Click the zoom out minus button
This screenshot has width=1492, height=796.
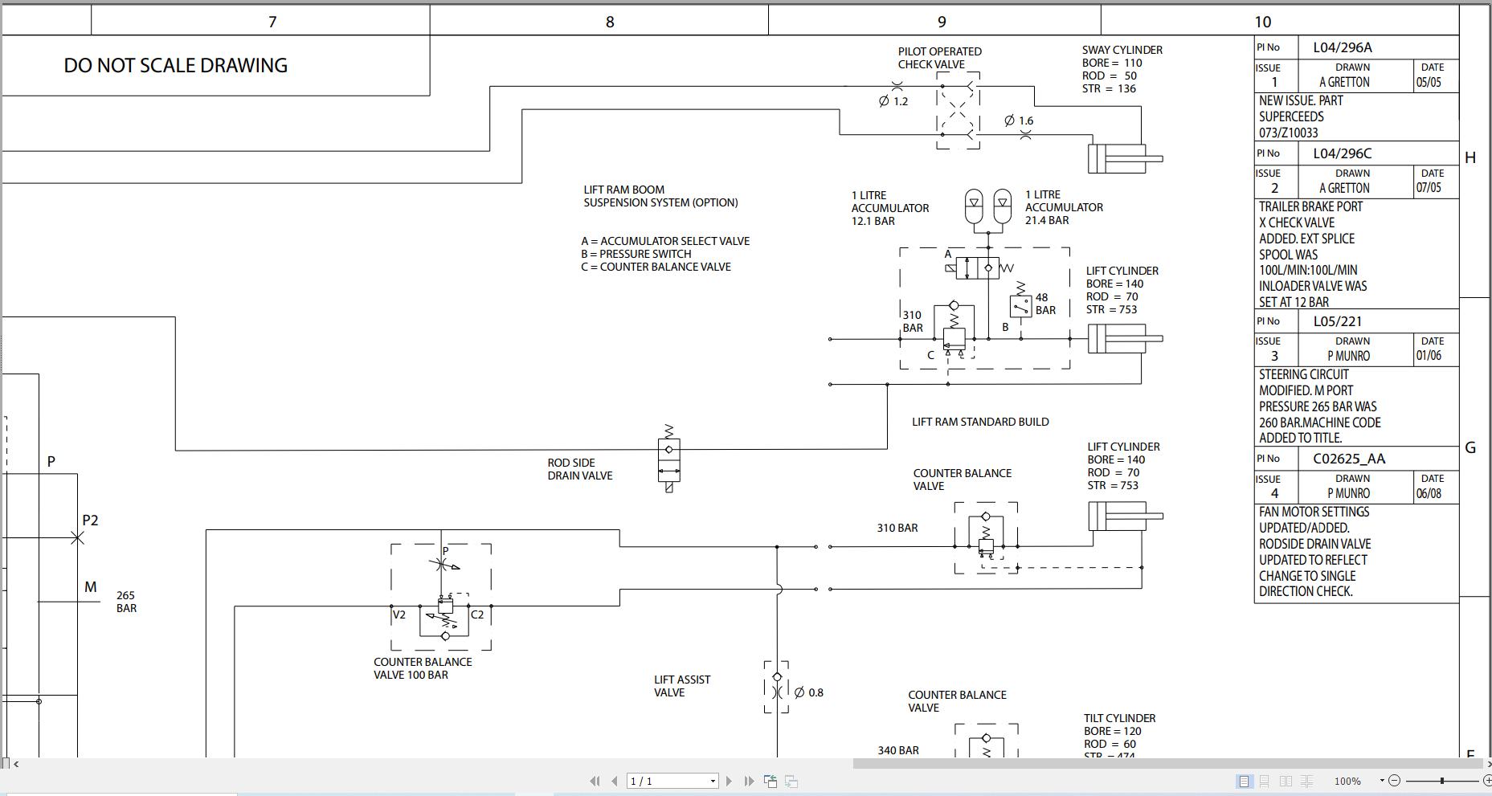[1394, 780]
